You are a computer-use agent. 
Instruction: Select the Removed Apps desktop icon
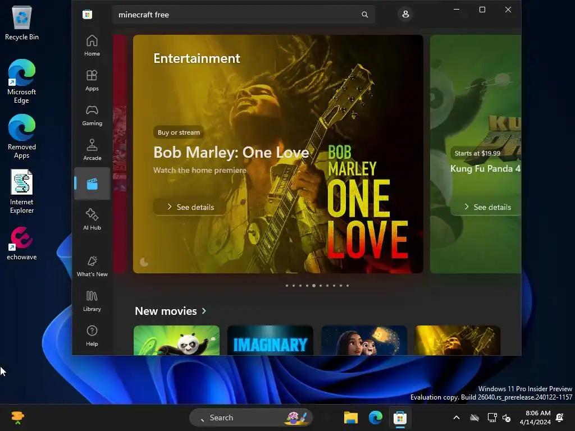pos(22,136)
